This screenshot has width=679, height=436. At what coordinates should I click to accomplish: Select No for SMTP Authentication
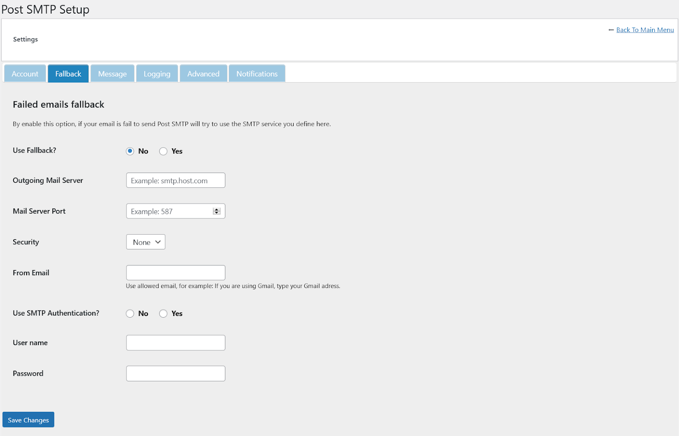[x=130, y=313]
